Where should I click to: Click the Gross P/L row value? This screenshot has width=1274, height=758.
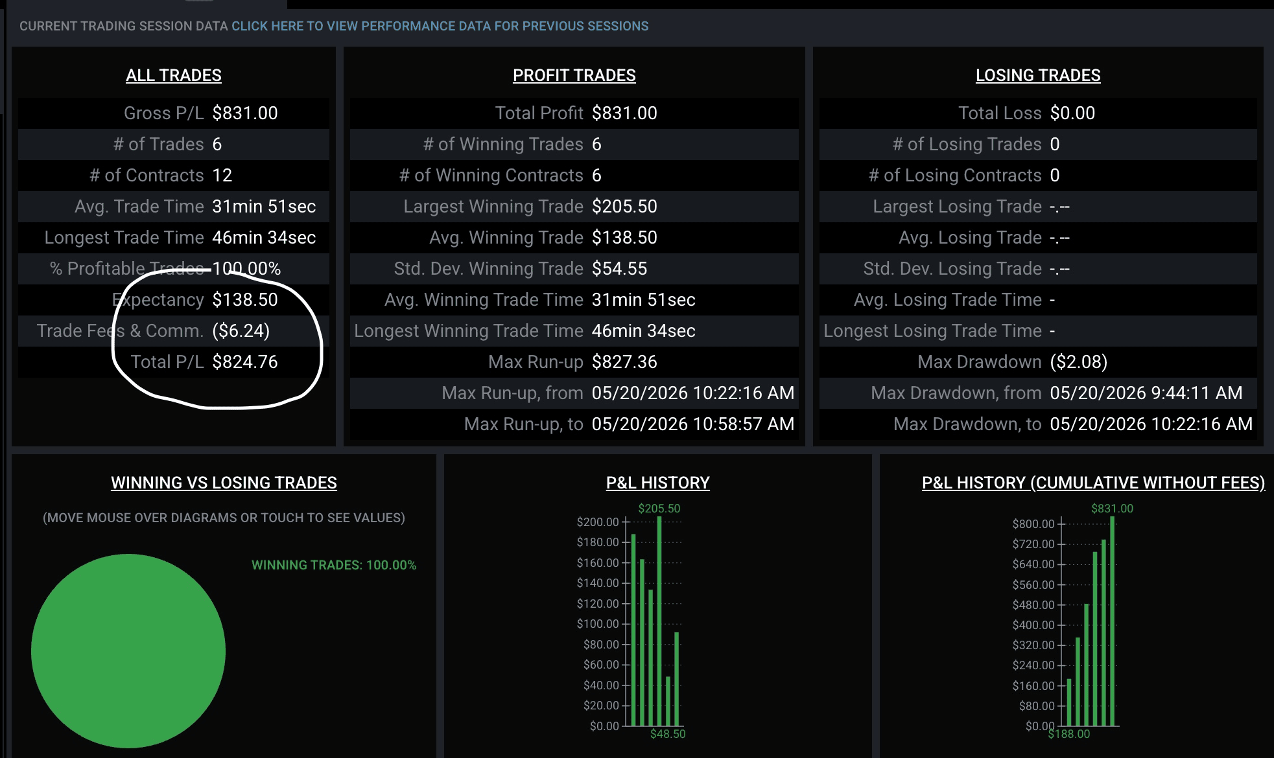coord(245,113)
